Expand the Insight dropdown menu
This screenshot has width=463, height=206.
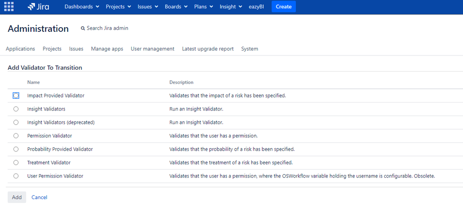click(x=231, y=6)
